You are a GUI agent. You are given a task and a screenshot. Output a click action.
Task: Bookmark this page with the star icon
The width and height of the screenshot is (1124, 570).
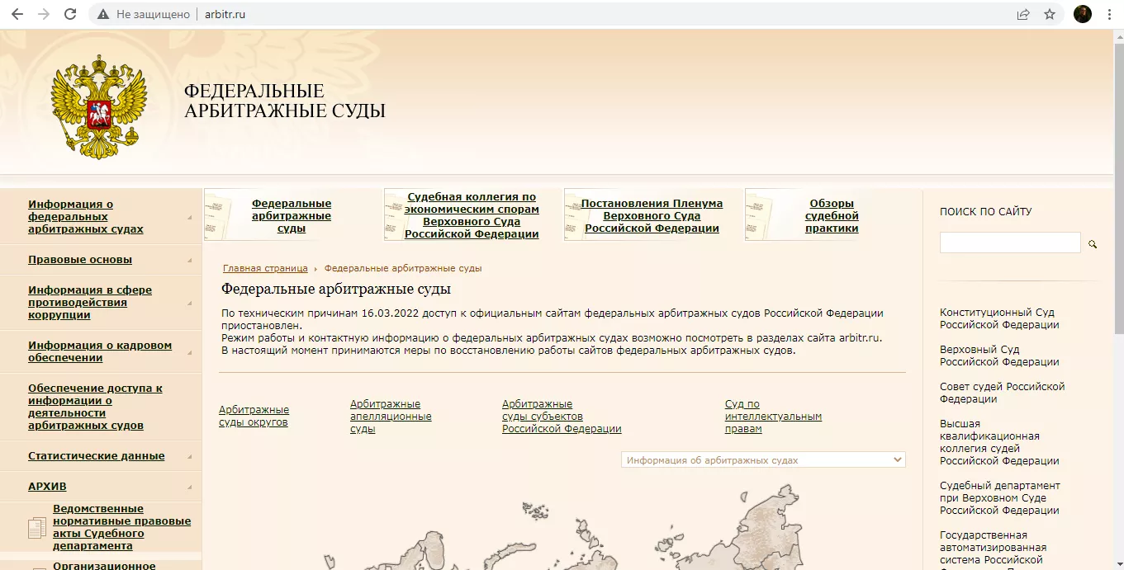point(1050,14)
